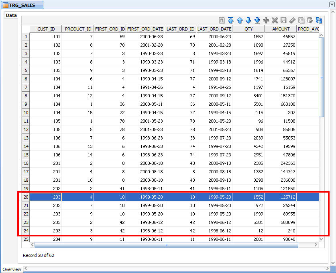Switch to the Data tab
Viewport: 336px width, 273px height.
coord(11,15)
